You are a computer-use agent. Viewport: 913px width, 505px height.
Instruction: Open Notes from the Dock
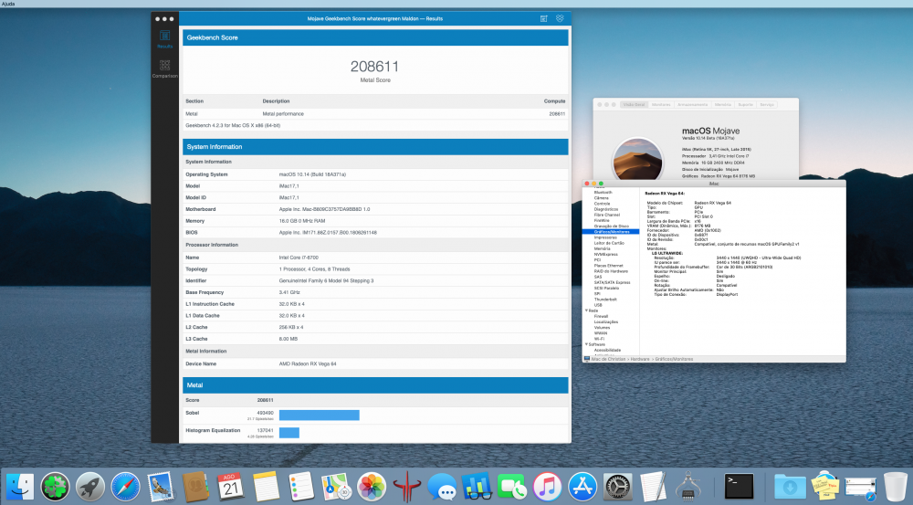pyautogui.click(x=267, y=487)
